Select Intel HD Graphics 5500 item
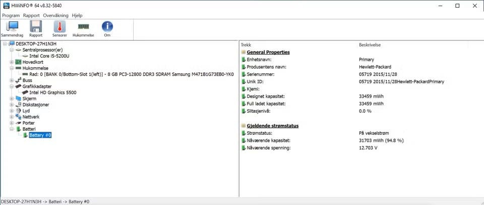Screen dimensions: 484x205 (53, 92)
